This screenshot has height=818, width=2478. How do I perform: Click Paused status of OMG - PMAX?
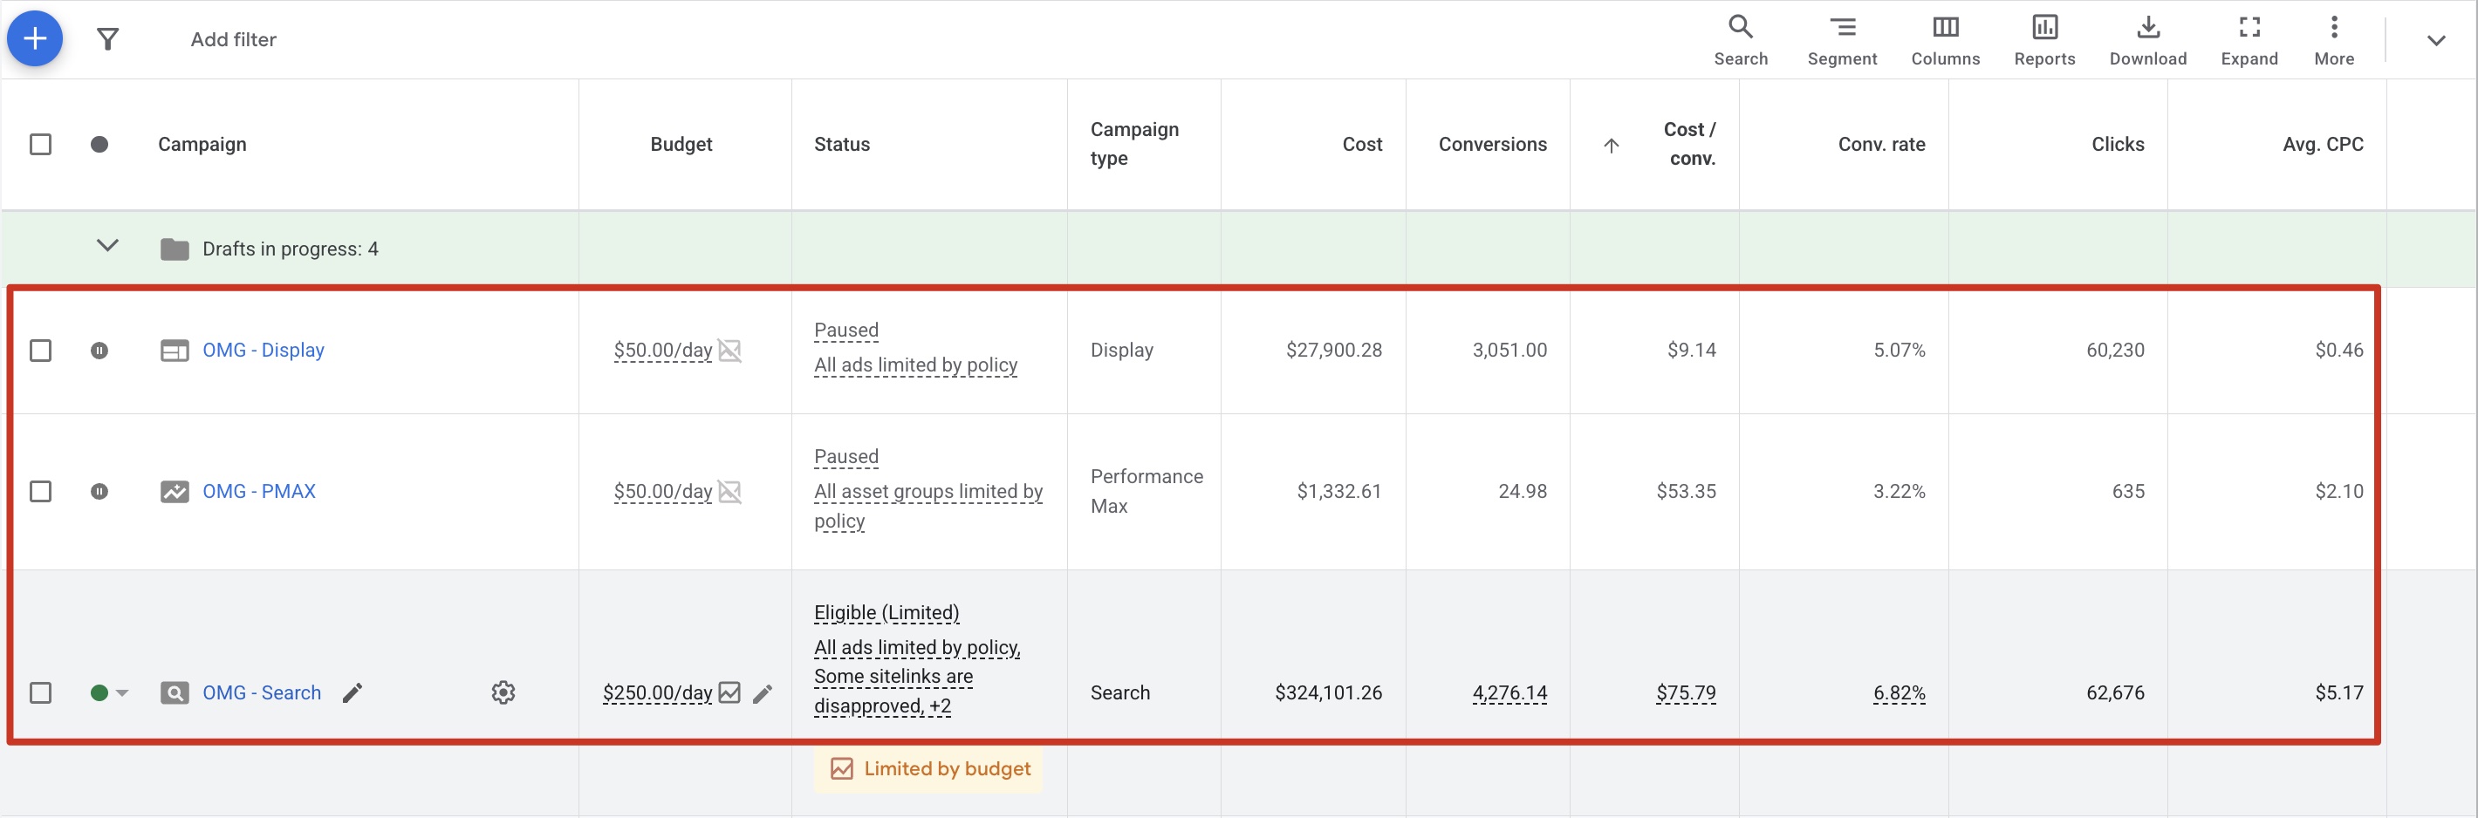click(x=845, y=457)
